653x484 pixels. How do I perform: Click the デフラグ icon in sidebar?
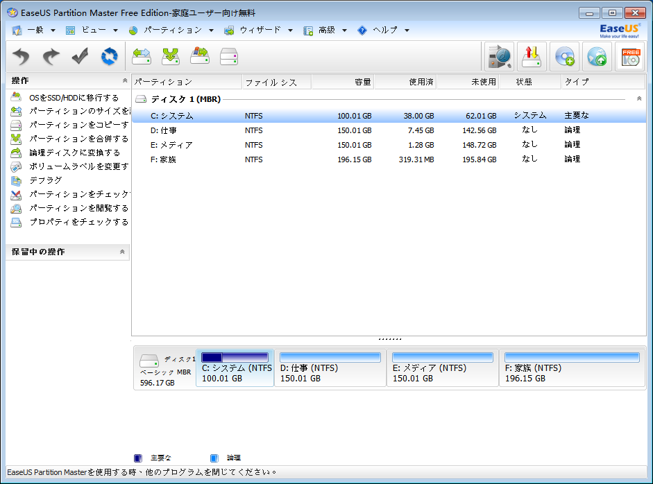tap(16, 180)
